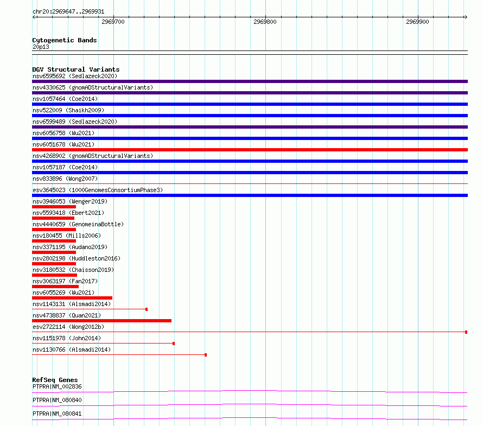
Task: Click nsv3946053 (Wenger2019) label
Action: coord(70,201)
